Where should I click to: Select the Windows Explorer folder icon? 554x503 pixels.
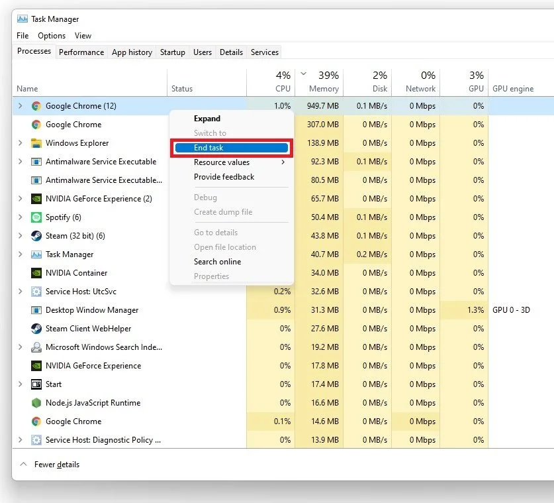[36, 143]
